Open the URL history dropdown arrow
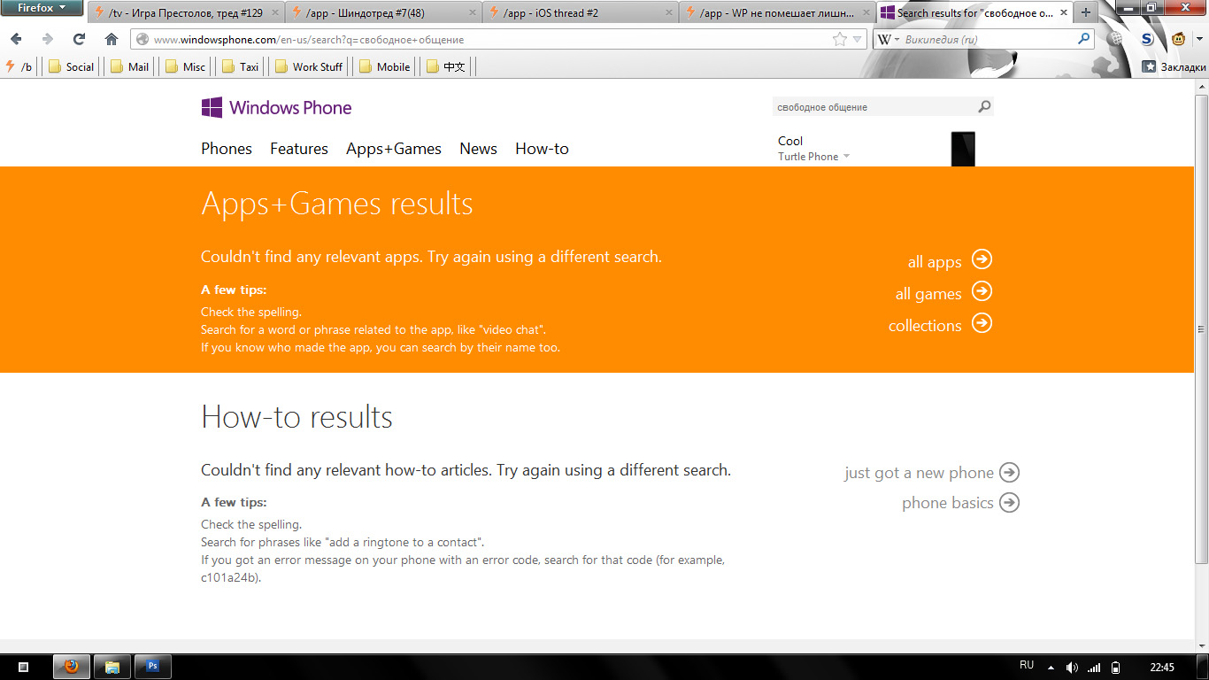The image size is (1209, 680). point(857,39)
